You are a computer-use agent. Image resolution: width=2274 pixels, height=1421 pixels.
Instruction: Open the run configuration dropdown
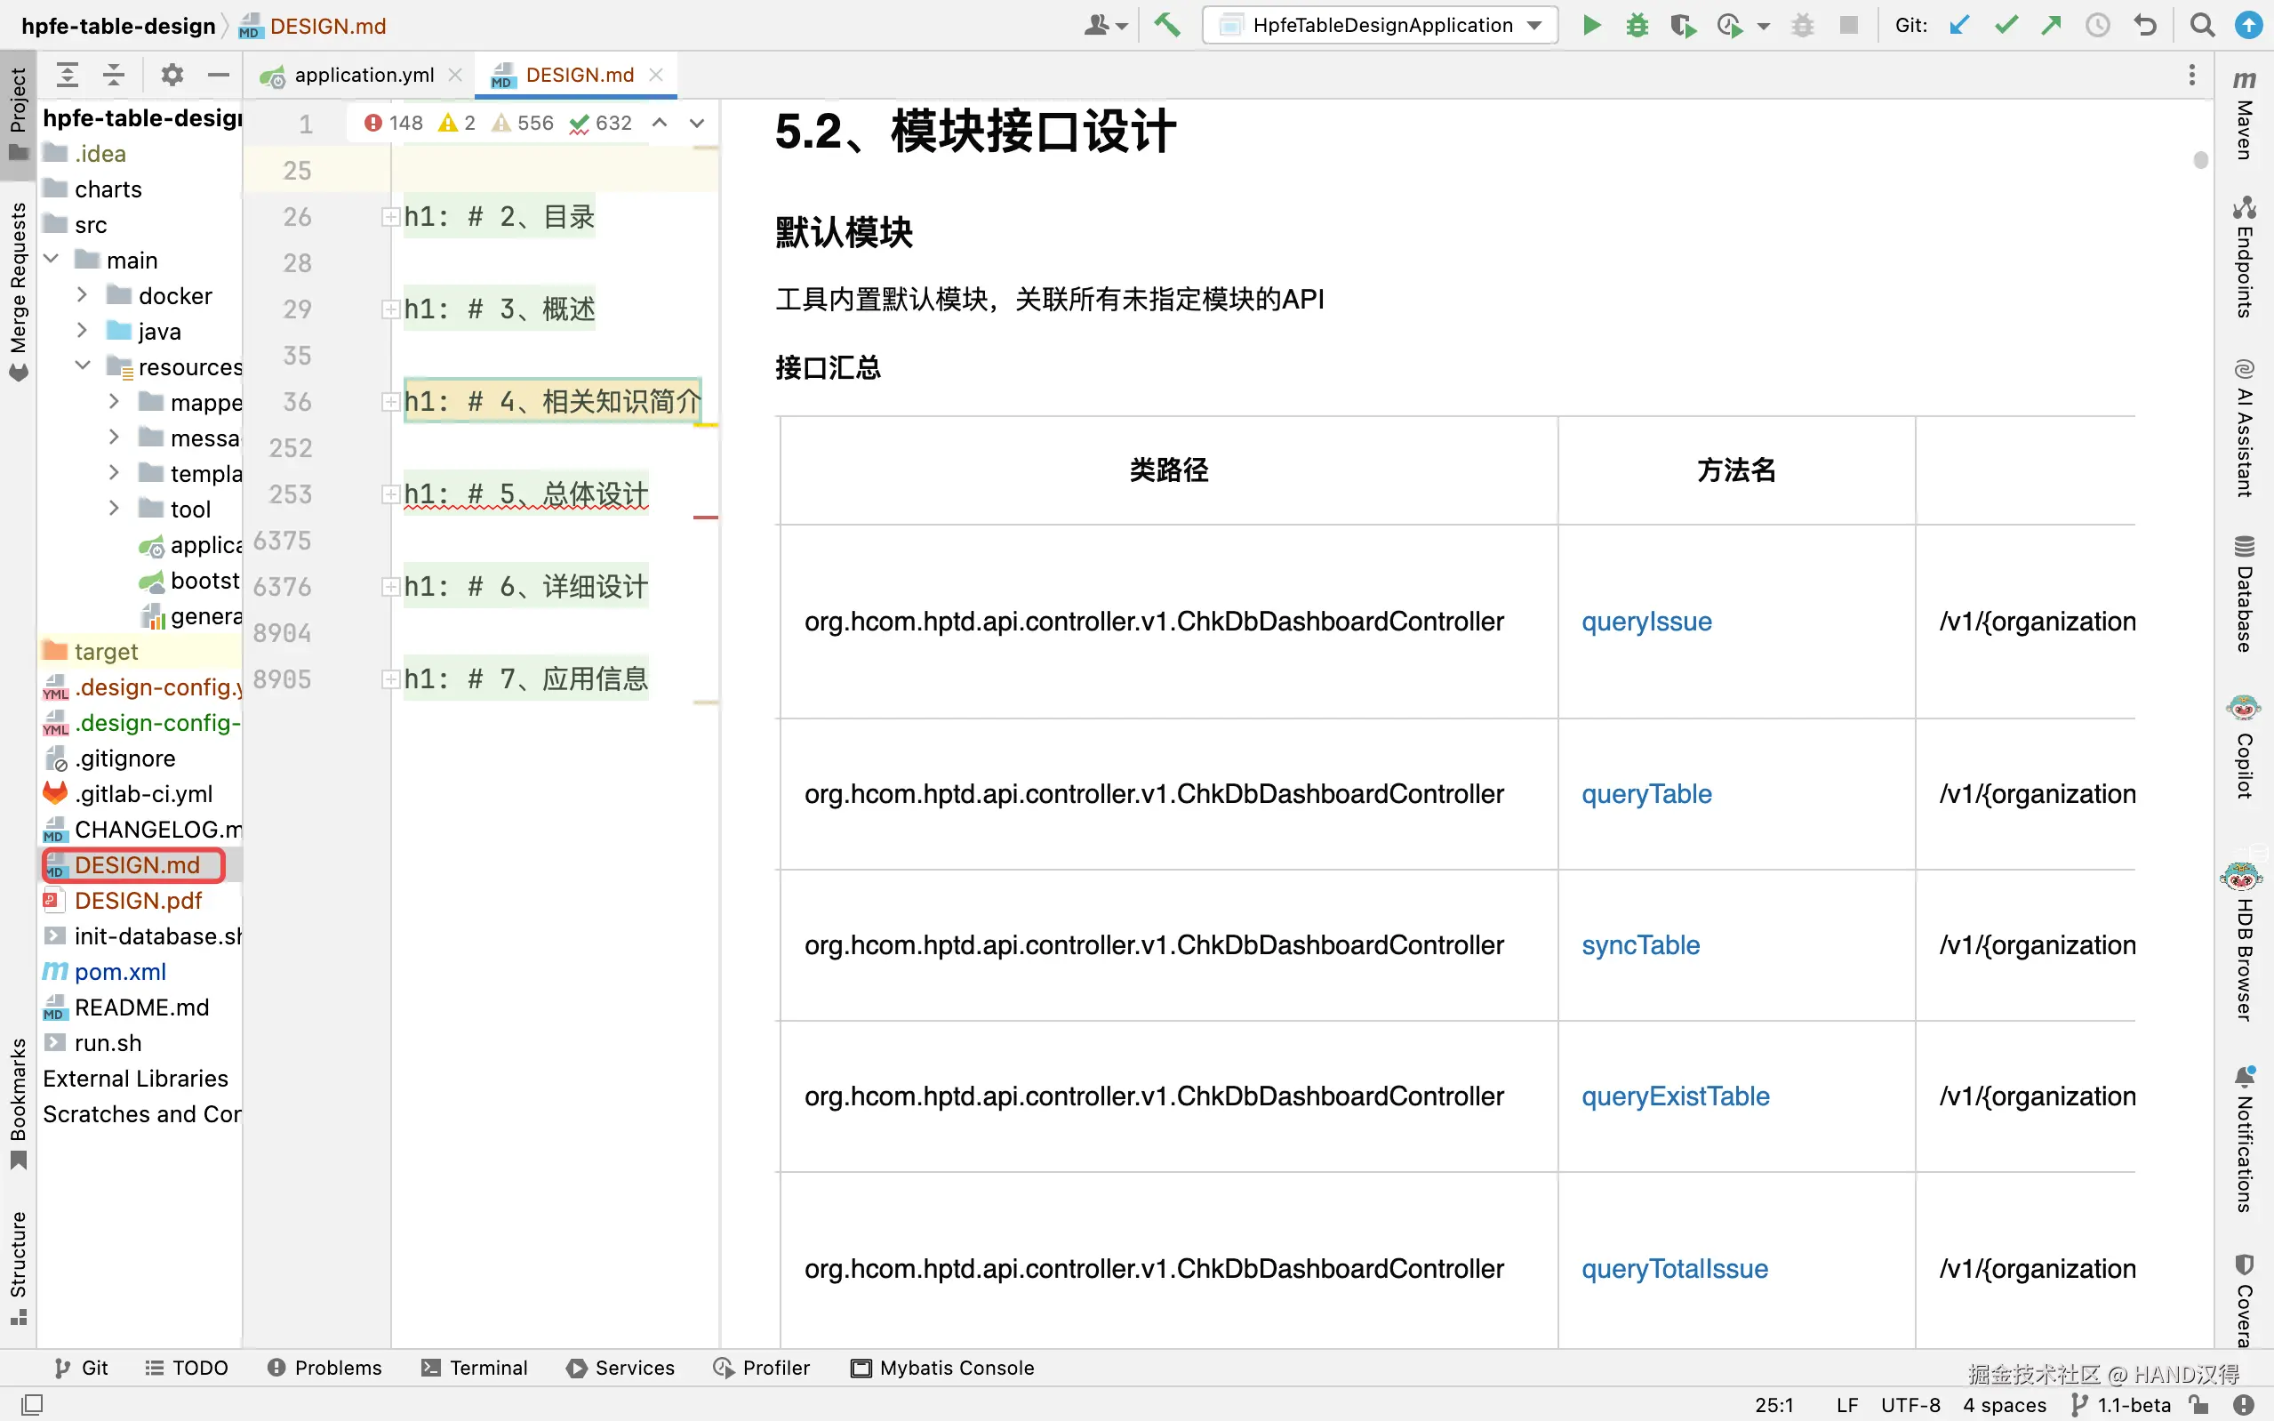[x=1381, y=26]
